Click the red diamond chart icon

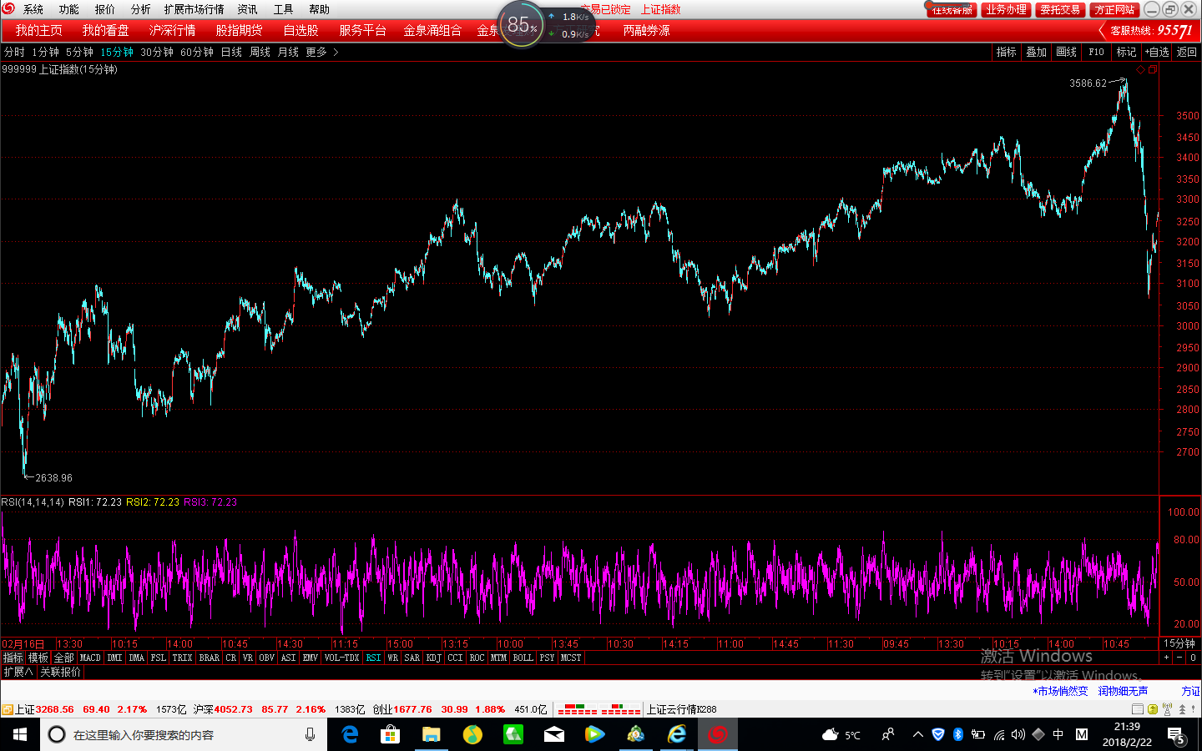click(x=1141, y=70)
